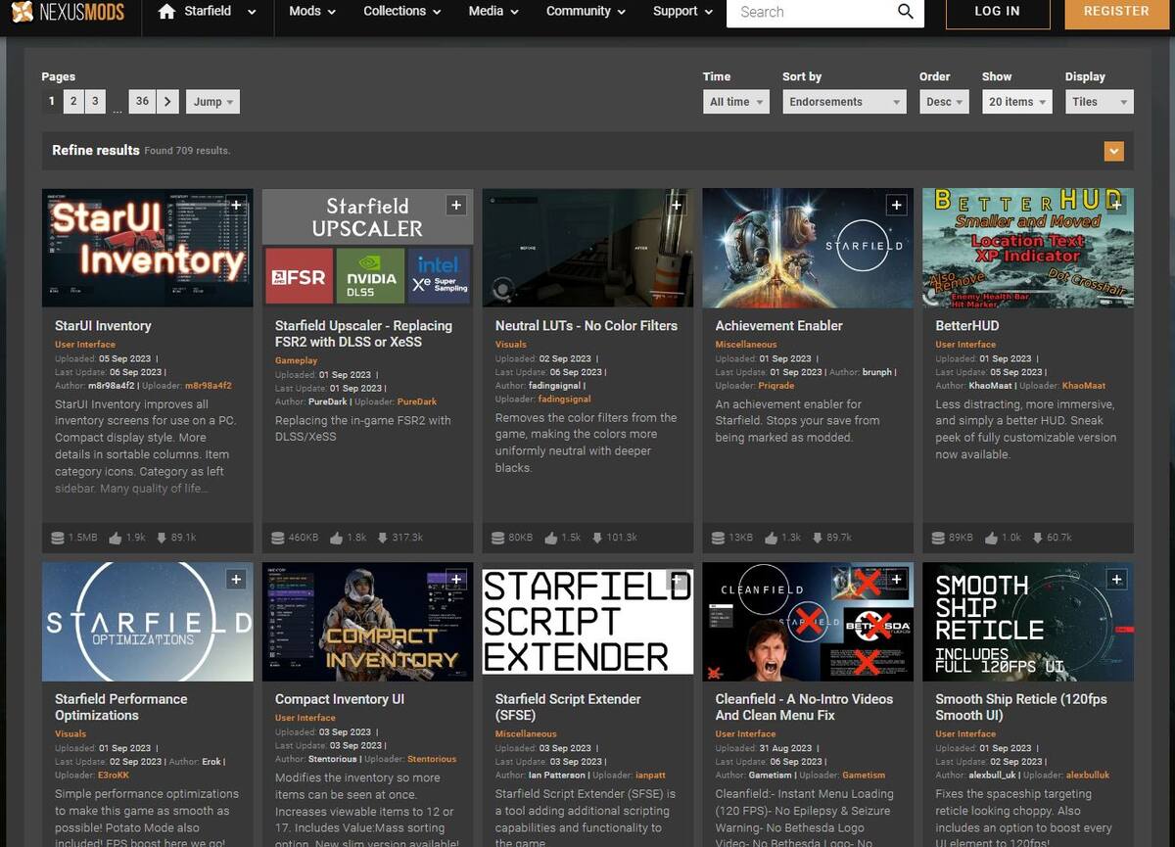Click plus icon on Cleanfield tile
This screenshot has height=847, width=1175.
tap(896, 580)
